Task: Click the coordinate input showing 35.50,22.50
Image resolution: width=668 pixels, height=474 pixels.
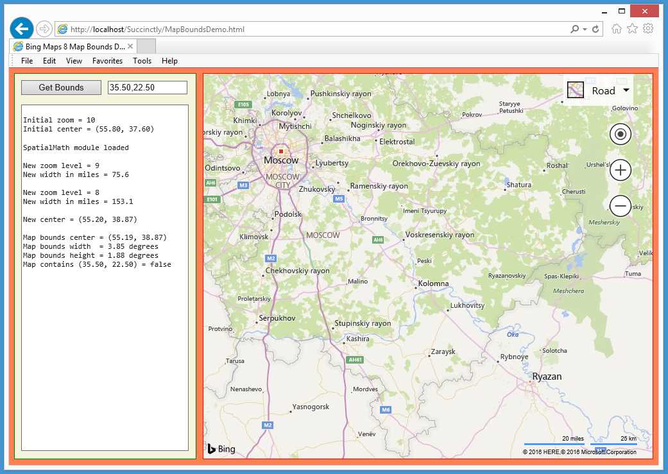Action: [x=148, y=87]
